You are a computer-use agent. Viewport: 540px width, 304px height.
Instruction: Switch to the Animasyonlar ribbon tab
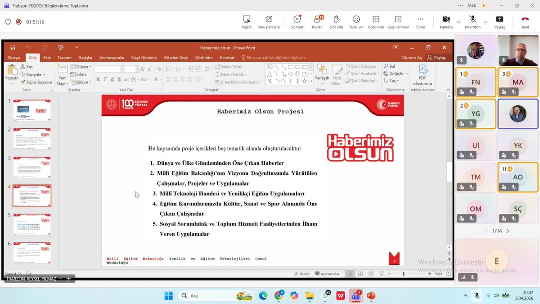(112, 58)
